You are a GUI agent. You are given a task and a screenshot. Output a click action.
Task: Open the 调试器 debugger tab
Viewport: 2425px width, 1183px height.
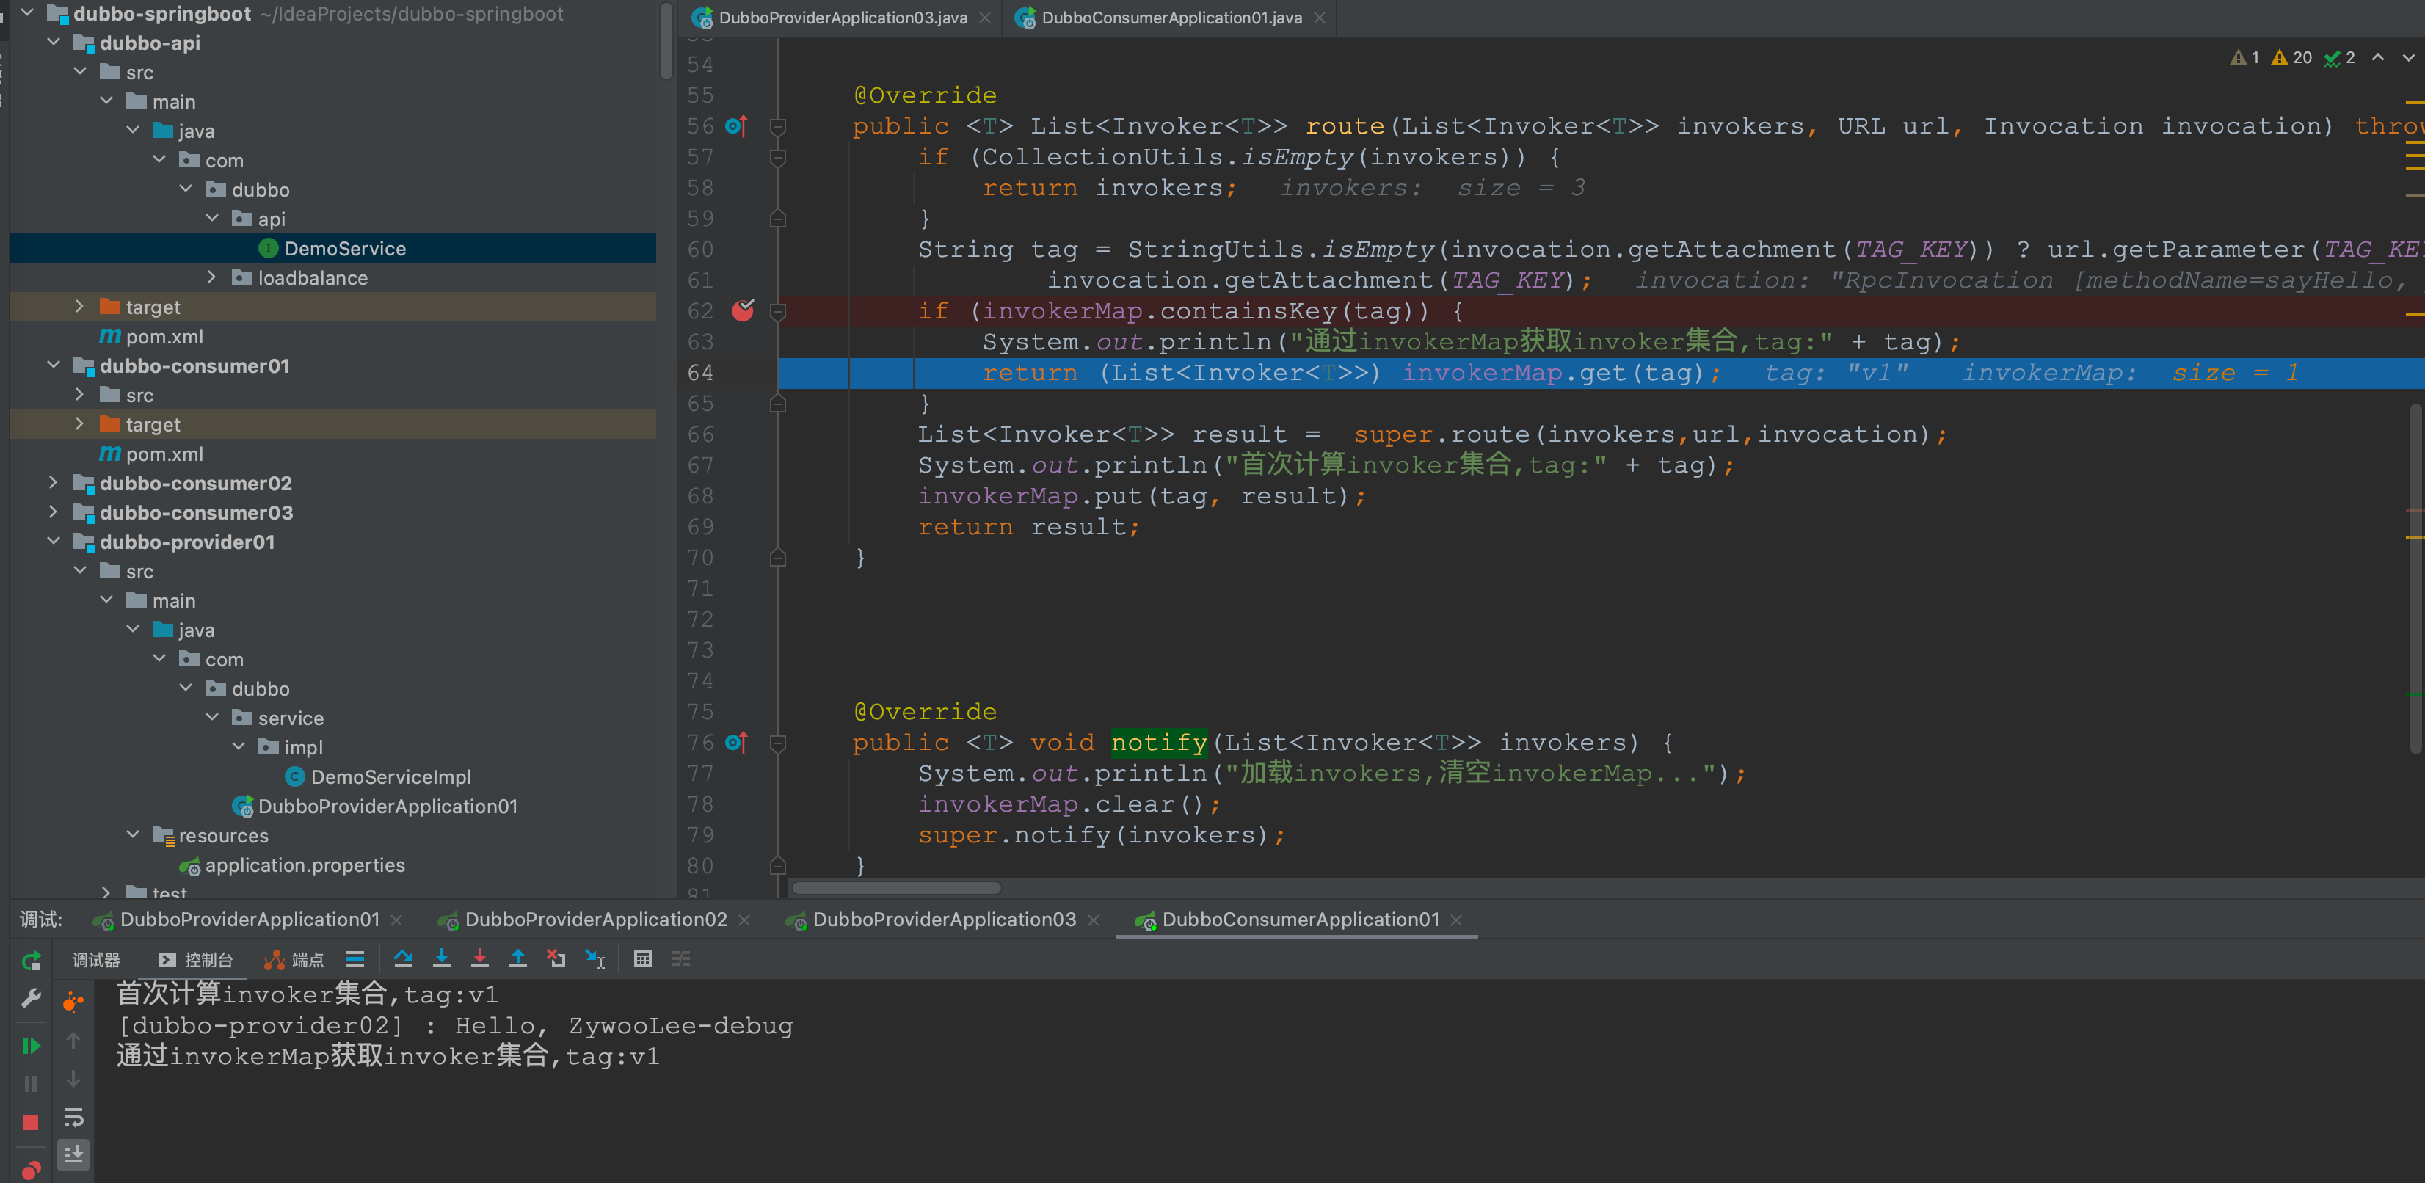[x=96, y=960]
